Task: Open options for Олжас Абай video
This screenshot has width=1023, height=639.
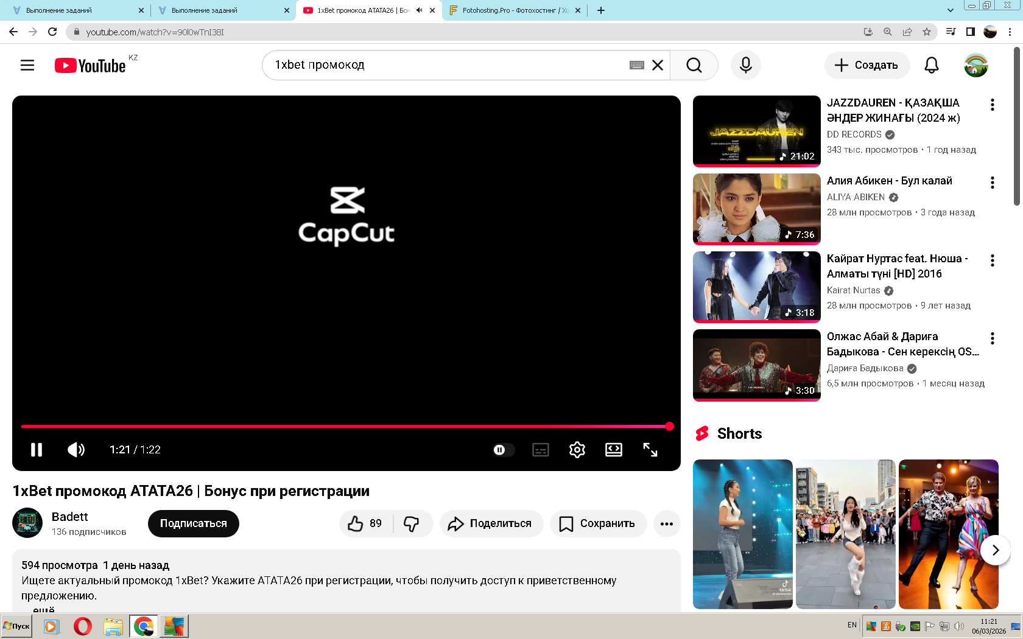Action: (993, 338)
